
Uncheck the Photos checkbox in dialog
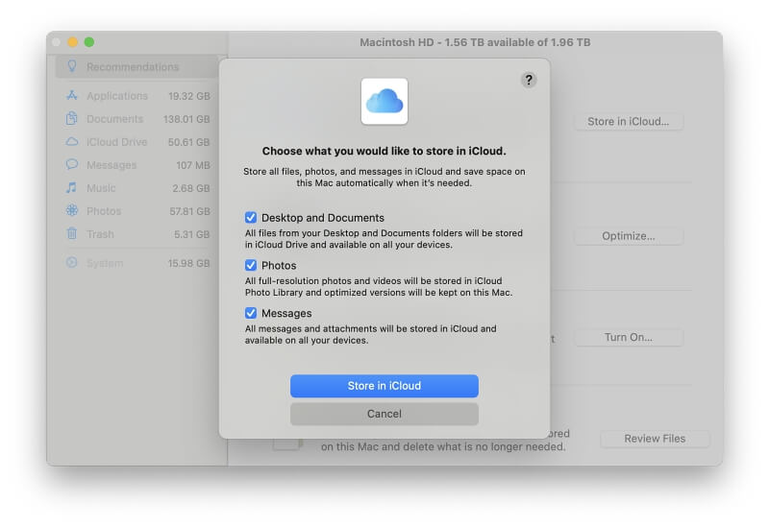point(251,266)
